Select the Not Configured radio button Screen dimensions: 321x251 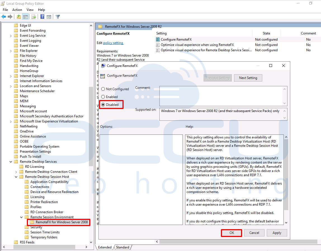tap(103, 89)
